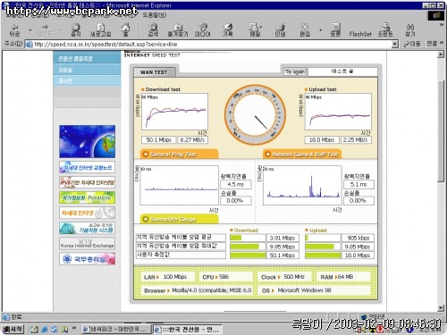The width and height of the screenshot is (447, 335).
Task: Open the 도움말(H) help menu
Action: click(x=154, y=15)
